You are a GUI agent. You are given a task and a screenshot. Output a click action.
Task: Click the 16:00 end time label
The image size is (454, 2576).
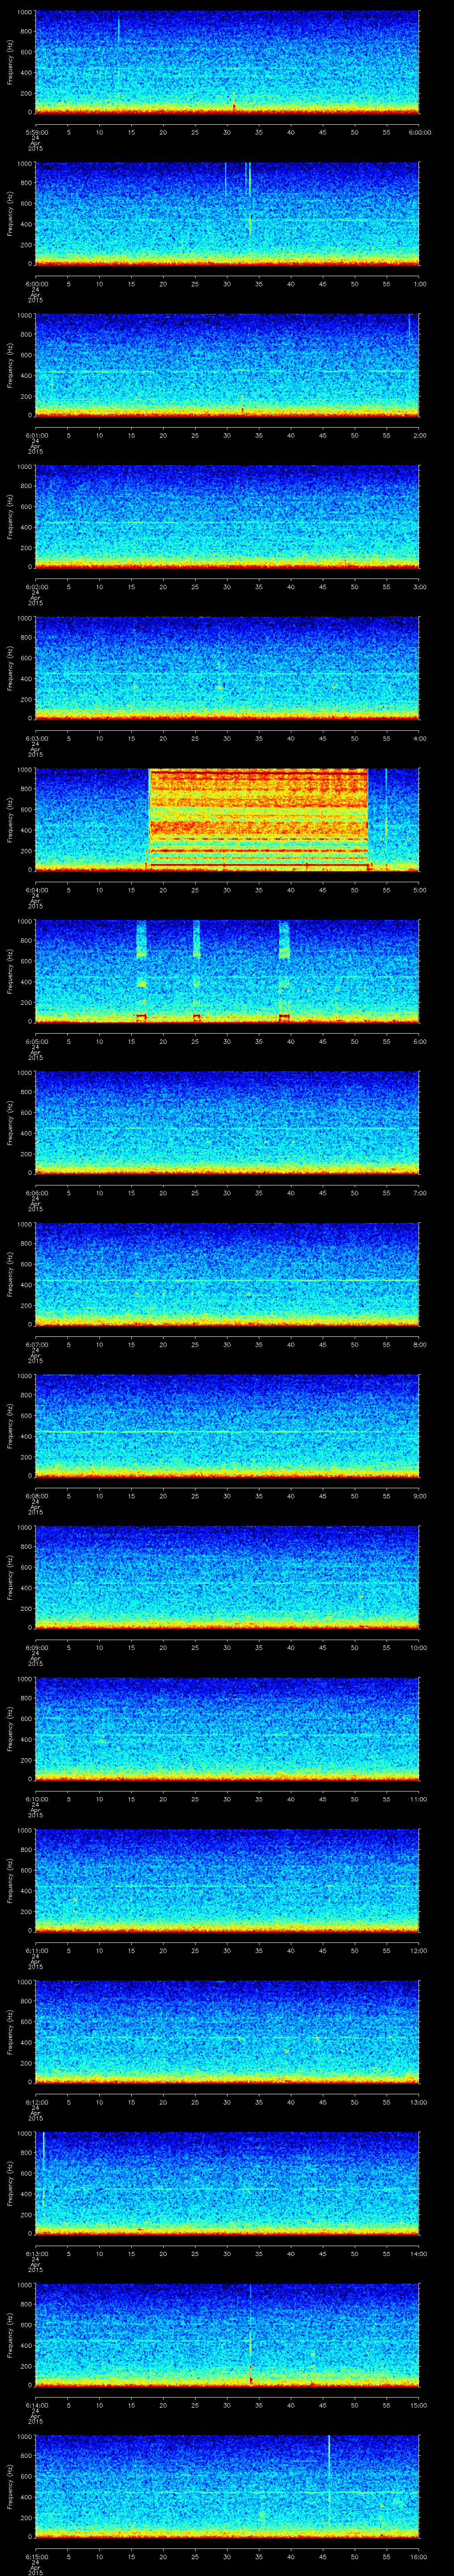point(419,2556)
